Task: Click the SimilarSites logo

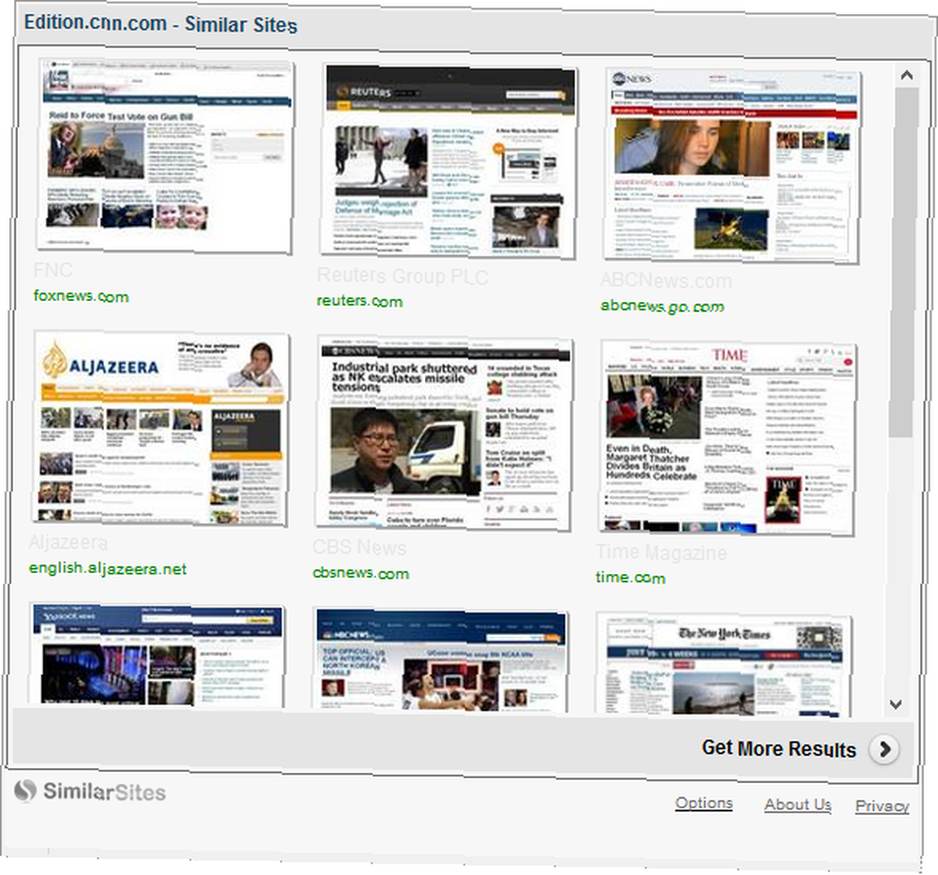Action: click(90, 792)
